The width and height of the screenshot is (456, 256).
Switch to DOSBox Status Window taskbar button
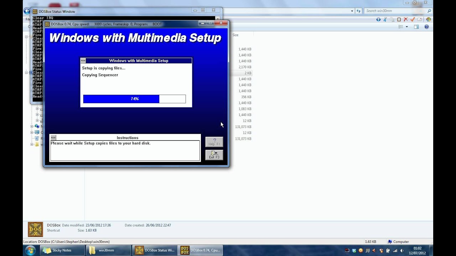(155, 250)
